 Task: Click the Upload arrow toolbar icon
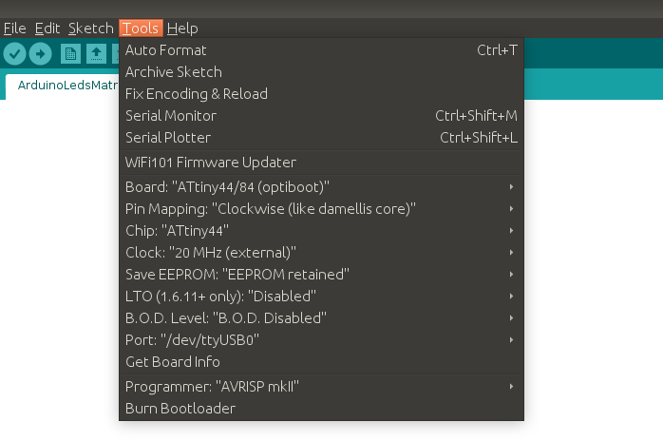pos(40,54)
